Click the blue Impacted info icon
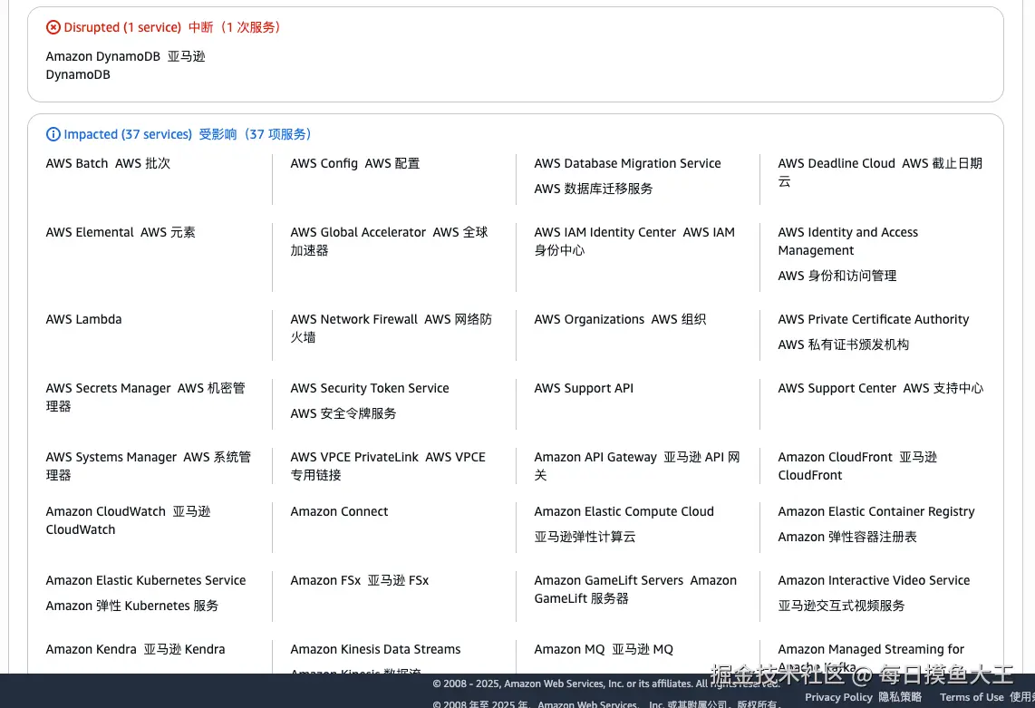 pyautogui.click(x=53, y=135)
